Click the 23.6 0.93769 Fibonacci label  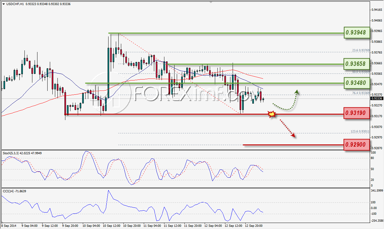361,50
